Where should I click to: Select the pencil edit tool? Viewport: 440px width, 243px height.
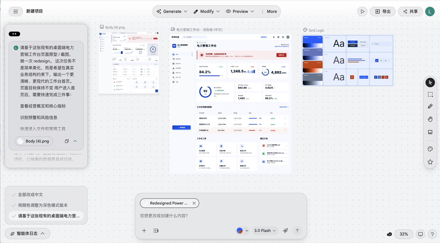430,107
